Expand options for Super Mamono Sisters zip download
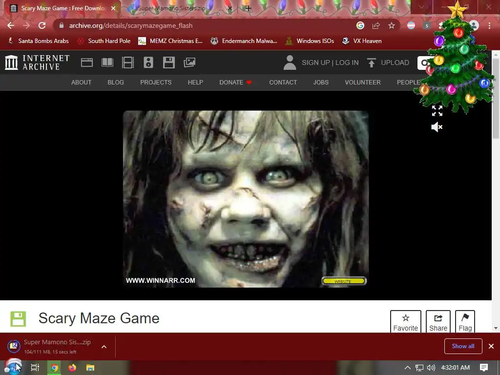Image resolution: width=500 pixels, height=375 pixels. pyautogui.click(x=104, y=347)
